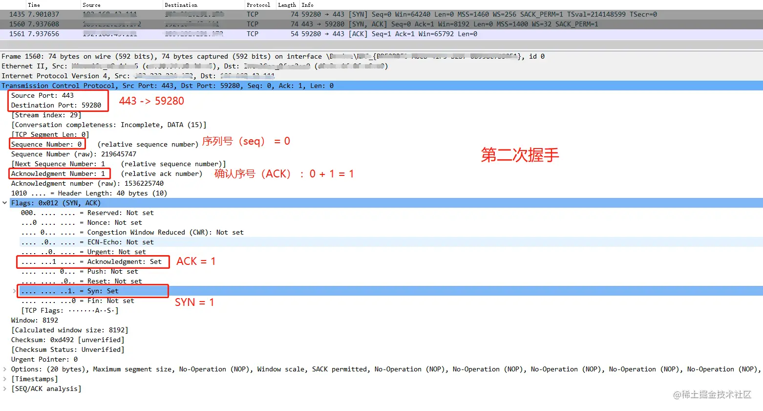Select packet 1560 SYN, ACK row
The width and height of the screenshot is (763, 411).
pos(381,24)
